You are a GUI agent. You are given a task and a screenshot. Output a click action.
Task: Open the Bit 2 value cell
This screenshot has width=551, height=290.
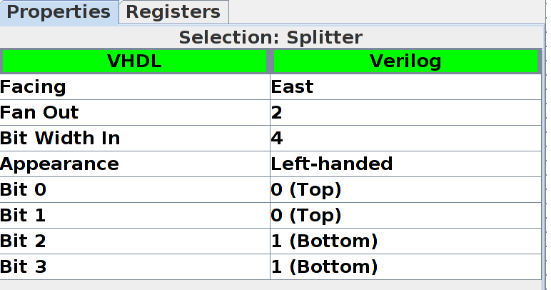(405, 241)
